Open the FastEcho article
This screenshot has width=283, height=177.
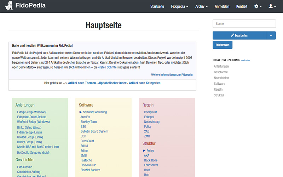pos(86,160)
